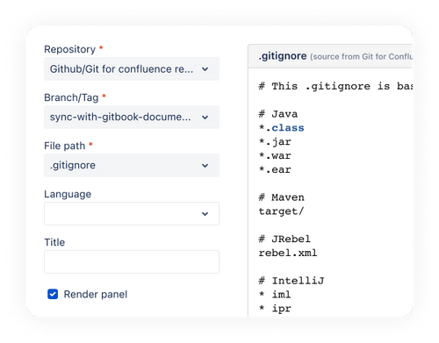Click into the Title text field
Screen dimensions: 439x343
(132, 261)
